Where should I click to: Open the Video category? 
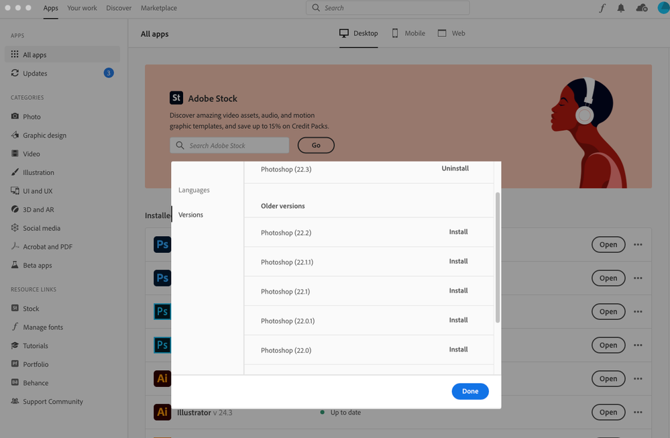[x=25, y=154]
